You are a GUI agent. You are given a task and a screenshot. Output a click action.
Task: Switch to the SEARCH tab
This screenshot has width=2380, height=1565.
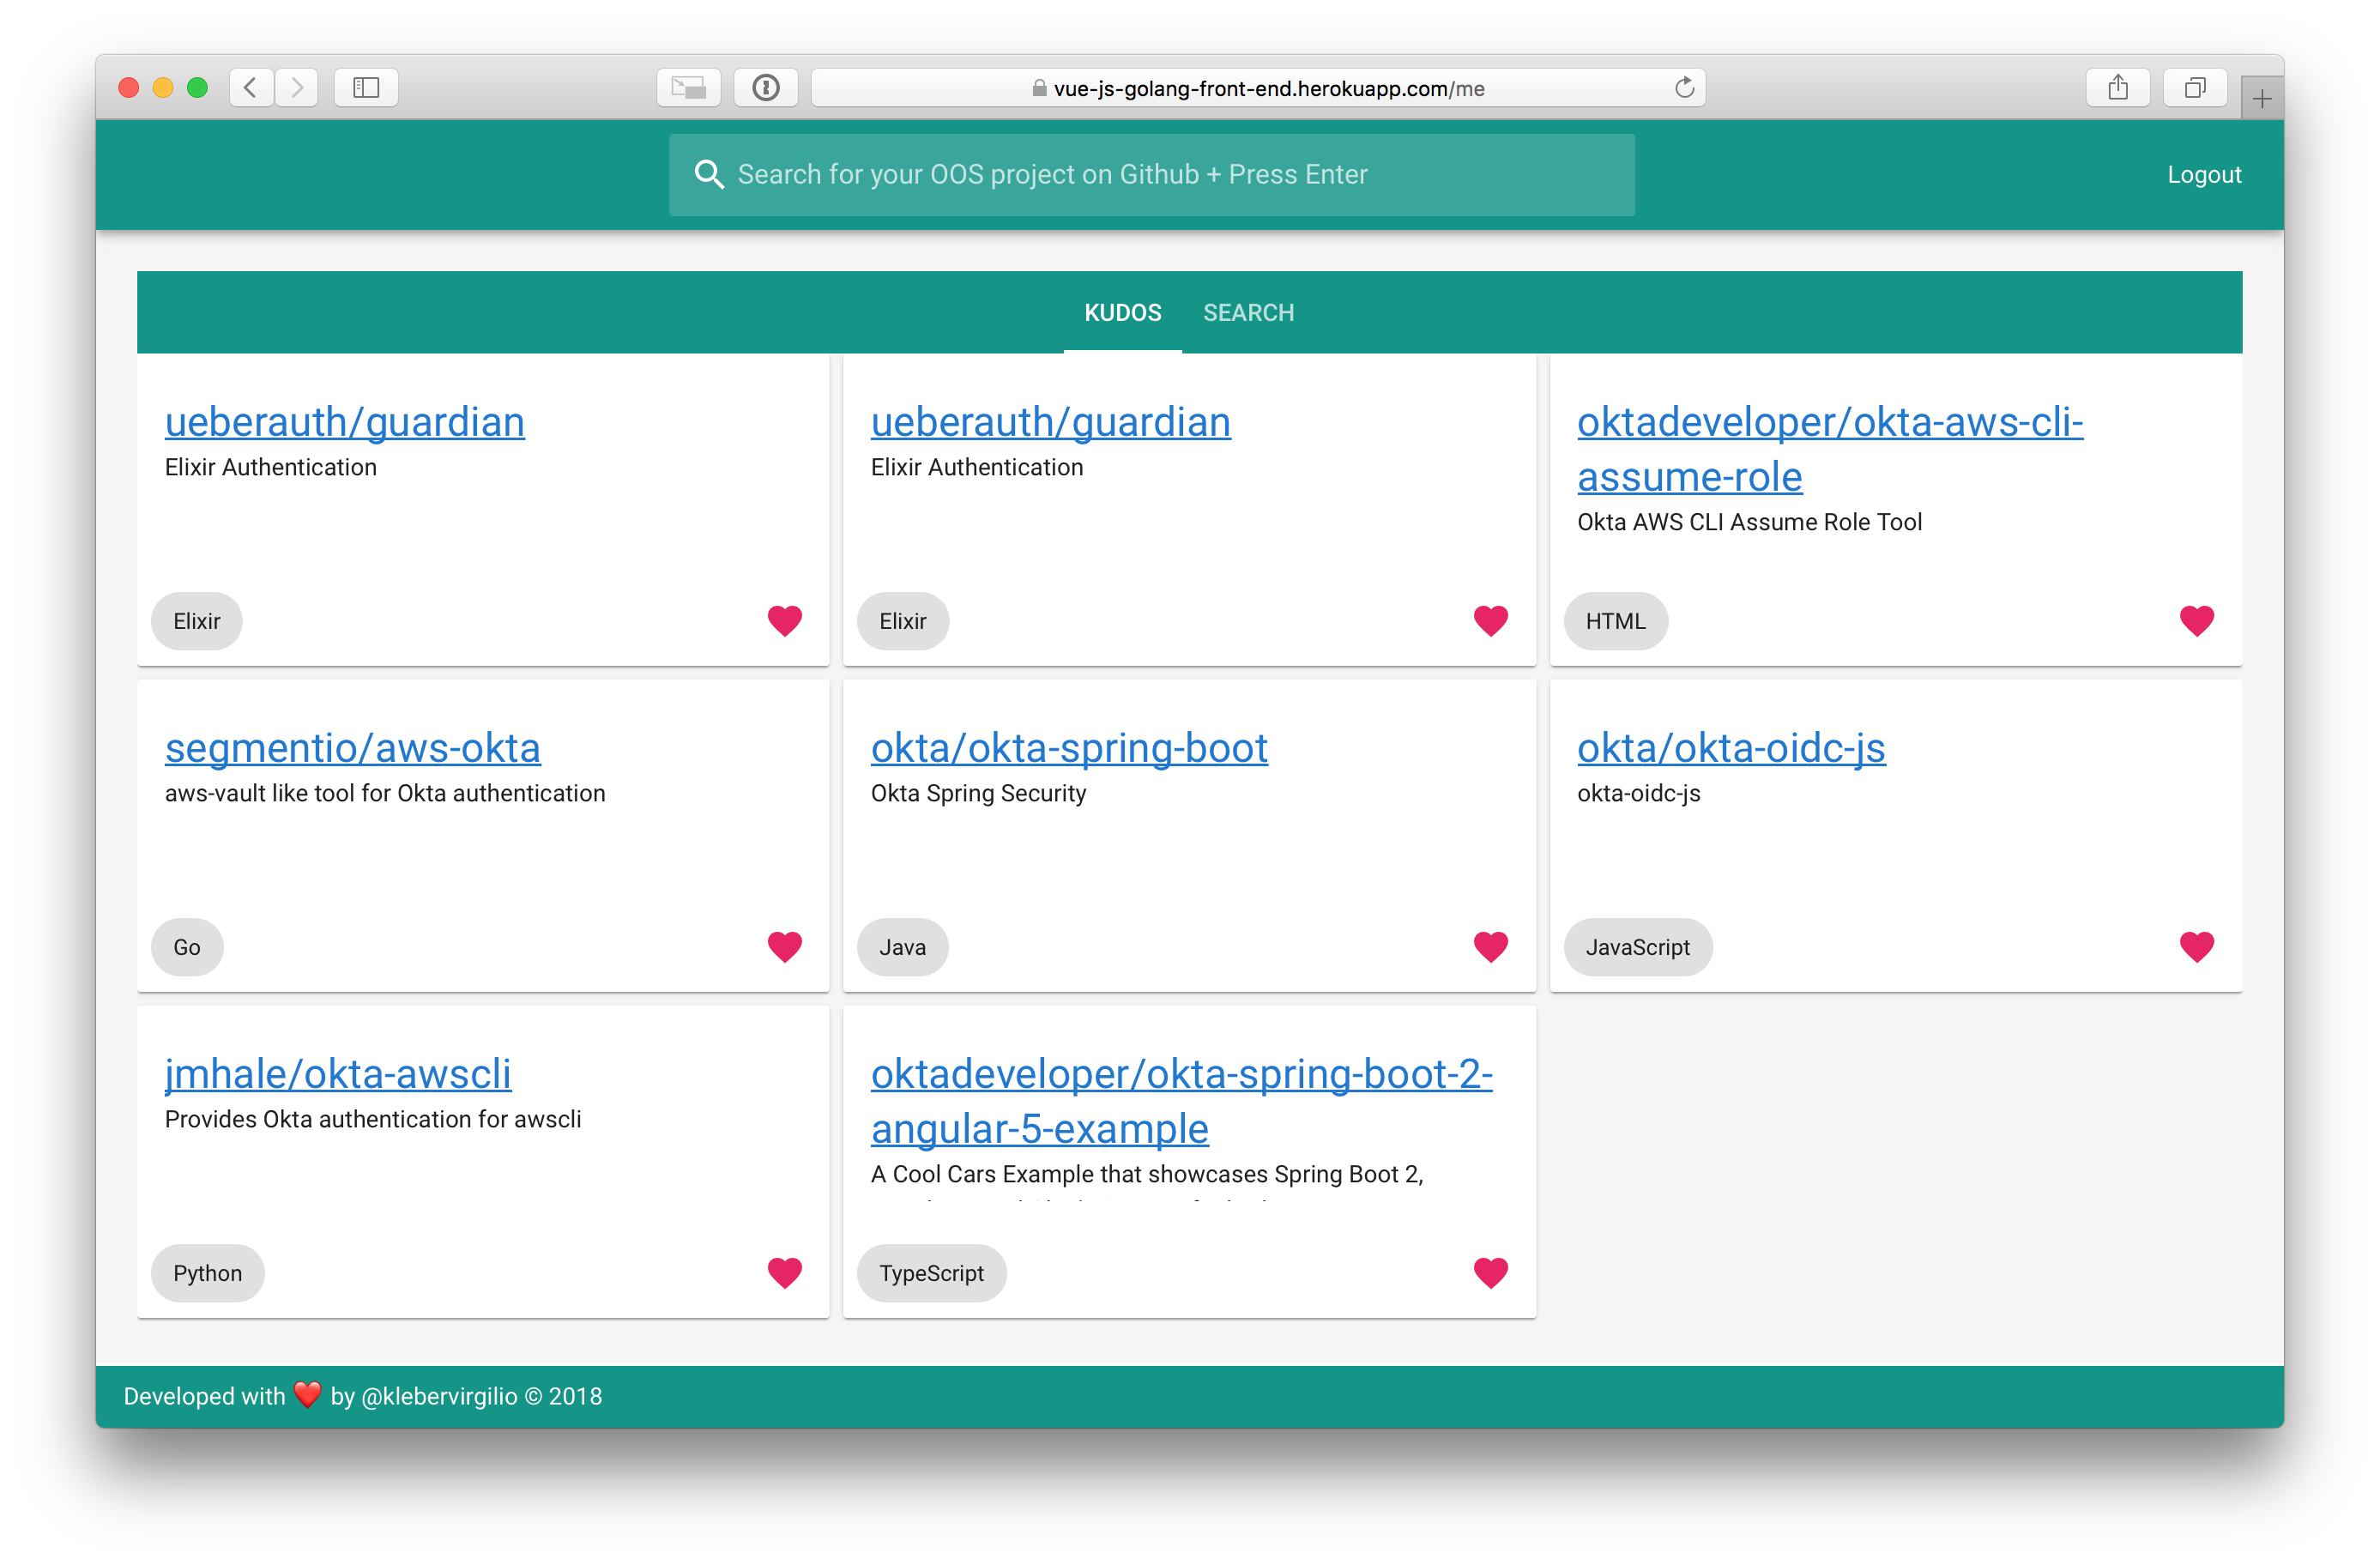click(1248, 313)
